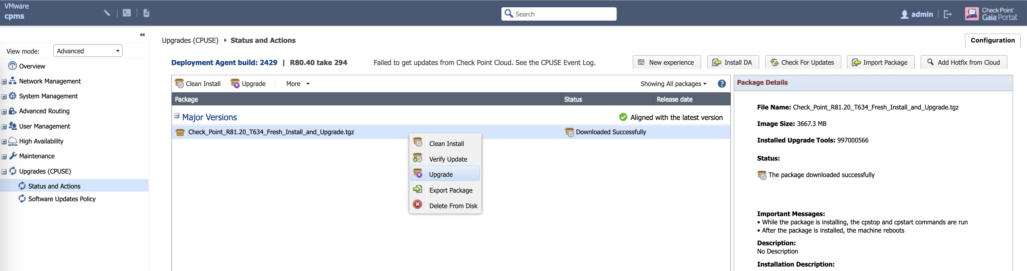The height and width of the screenshot is (271, 1027).
Task: Expand the Network Management tree node
Action: coord(4,82)
